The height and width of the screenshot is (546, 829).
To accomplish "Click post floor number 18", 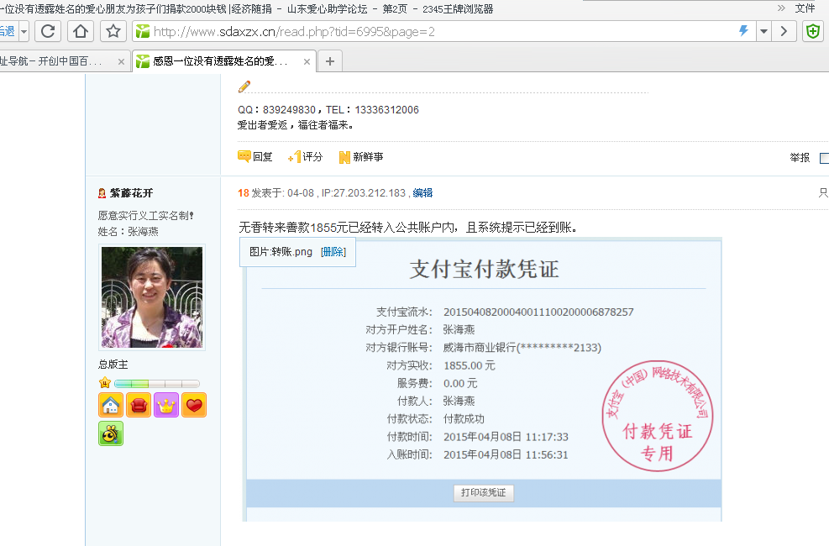I will point(244,193).
